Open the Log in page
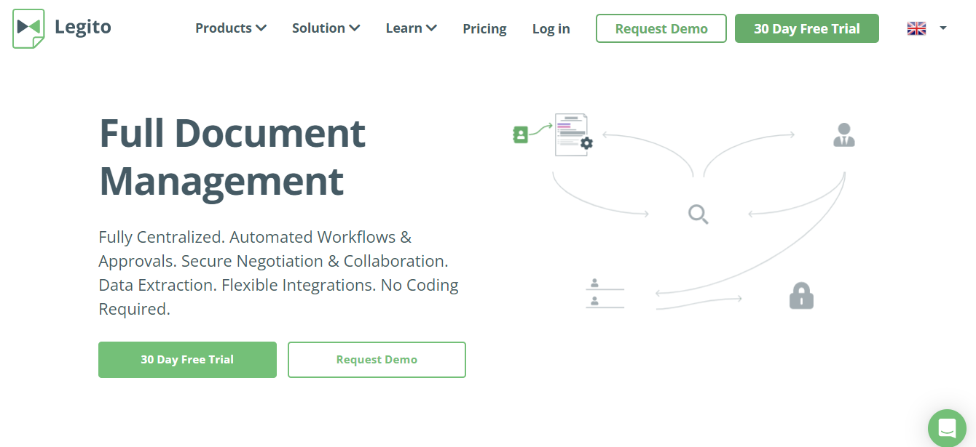976x447 pixels. coord(551,29)
